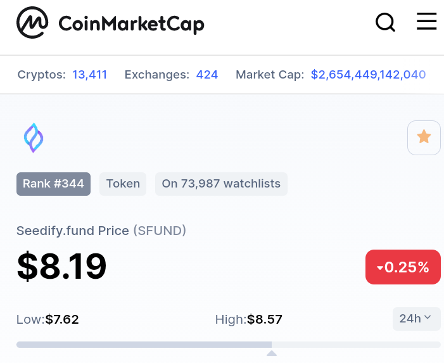The height and width of the screenshot is (363, 444).
Task: Click the Token tag
Action: (x=123, y=184)
